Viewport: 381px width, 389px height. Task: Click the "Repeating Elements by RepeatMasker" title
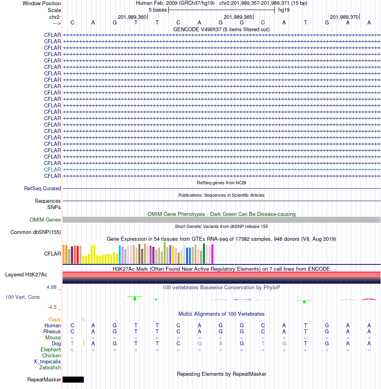click(x=221, y=374)
